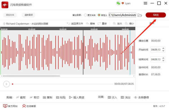Decrease 结束时间 with down stepper arrow
The height and width of the screenshot is (109, 169).
point(163,61)
